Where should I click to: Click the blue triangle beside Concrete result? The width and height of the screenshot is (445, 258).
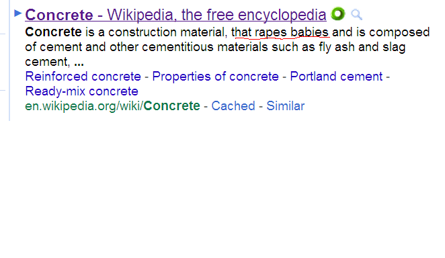[18, 13]
